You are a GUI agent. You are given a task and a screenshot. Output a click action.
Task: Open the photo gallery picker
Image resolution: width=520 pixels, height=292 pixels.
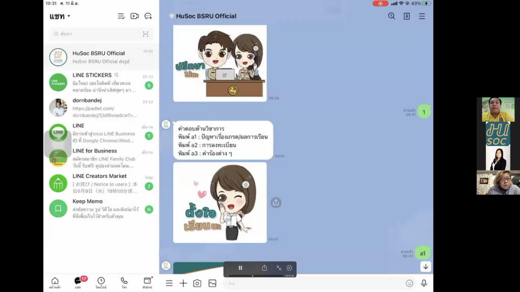click(x=212, y=283)
